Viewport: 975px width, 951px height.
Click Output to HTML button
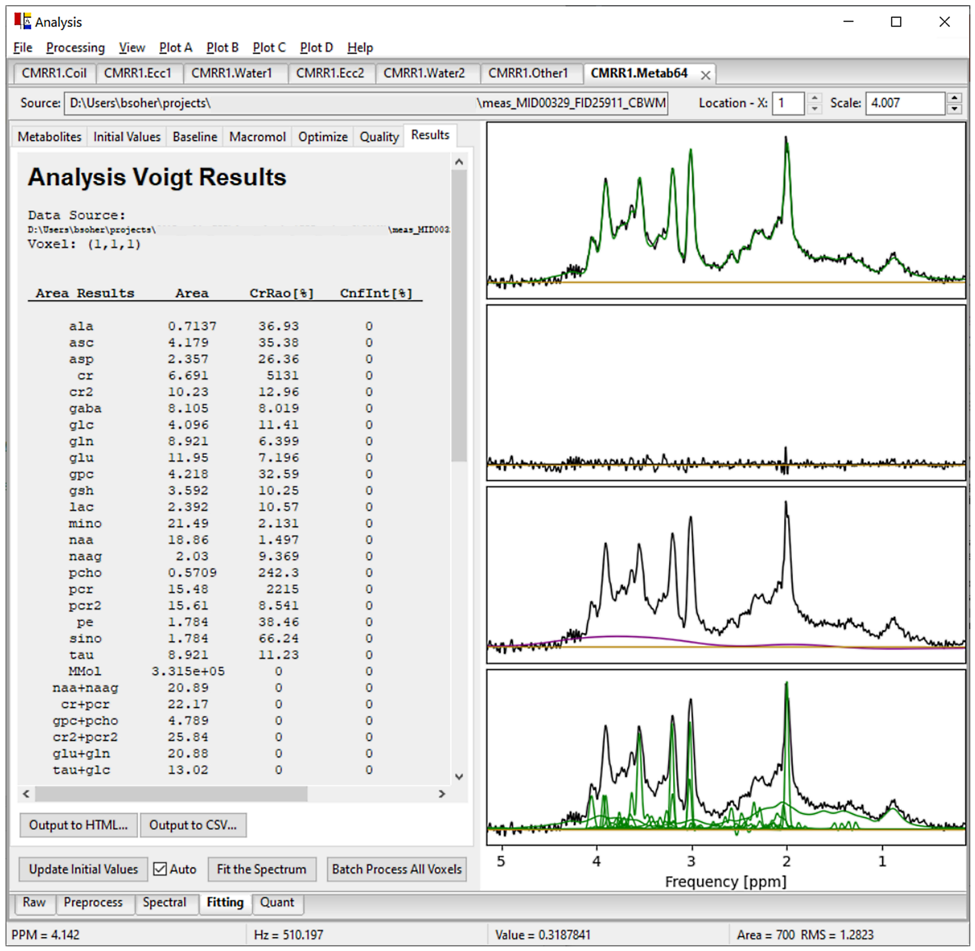tap(78, 825)
